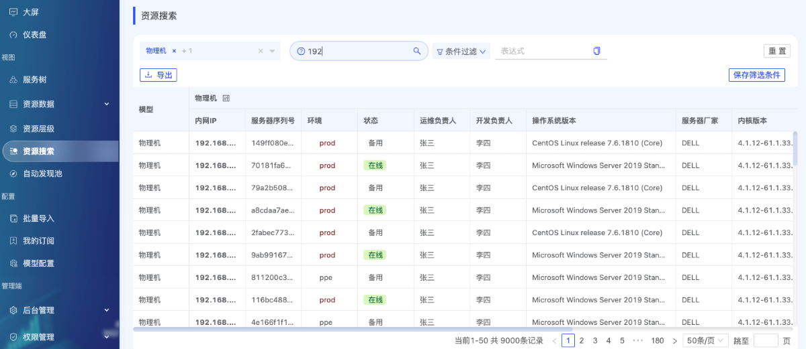The height and width of the screenshot is (349, 806).
Task: Open 大屏 from the sidebar
Action: [30, 12]
